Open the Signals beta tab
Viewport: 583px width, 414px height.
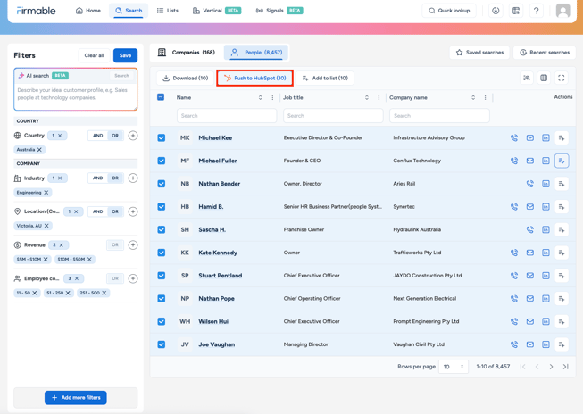pos(279,11)
